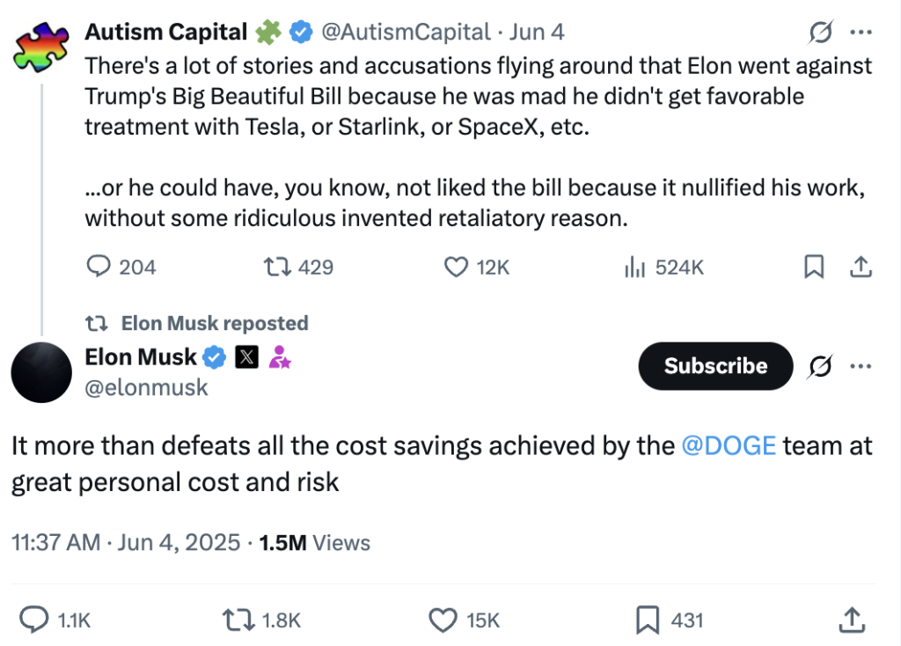This screenshot has height=646, width=901.
Task: Open Elon Musk's profile picture
Action: pyautogui.click(x=40, y=372)
